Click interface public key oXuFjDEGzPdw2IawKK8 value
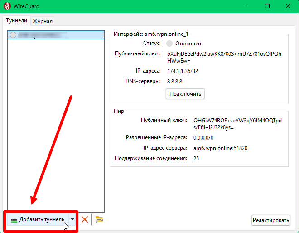 [224, 57]
